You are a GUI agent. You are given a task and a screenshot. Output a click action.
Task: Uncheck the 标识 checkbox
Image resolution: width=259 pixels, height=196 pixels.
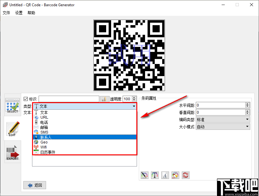pos(25,99)
